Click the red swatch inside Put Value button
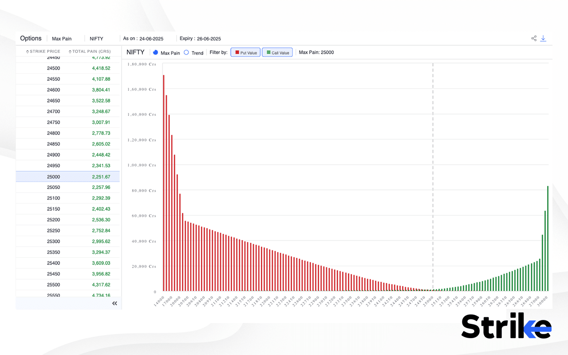Image resolution: width=568 pixels, height=355 pixels. click(x=237, y=52)
